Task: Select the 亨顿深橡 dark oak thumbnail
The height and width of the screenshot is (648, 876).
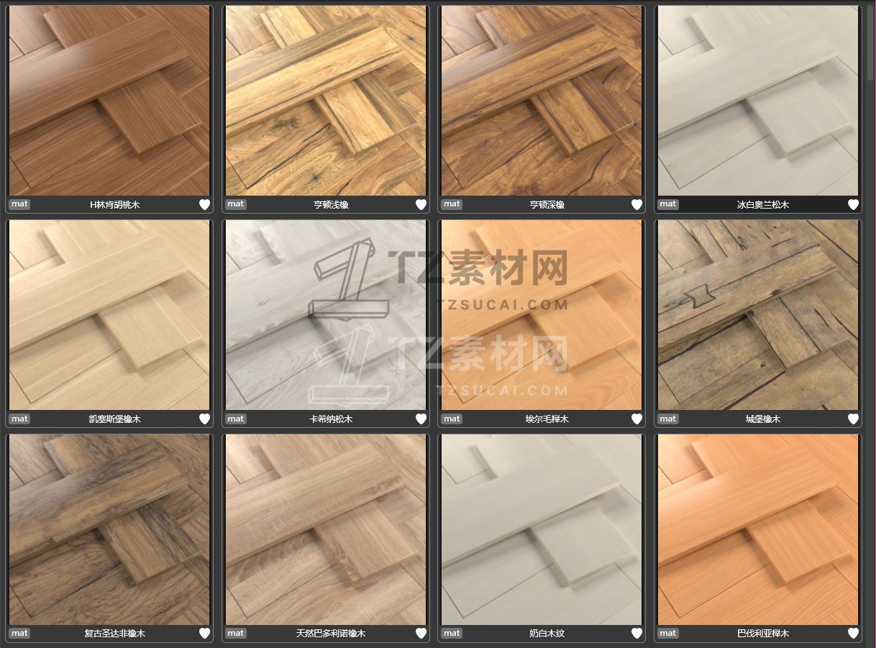Action: [x=542, y=101]
